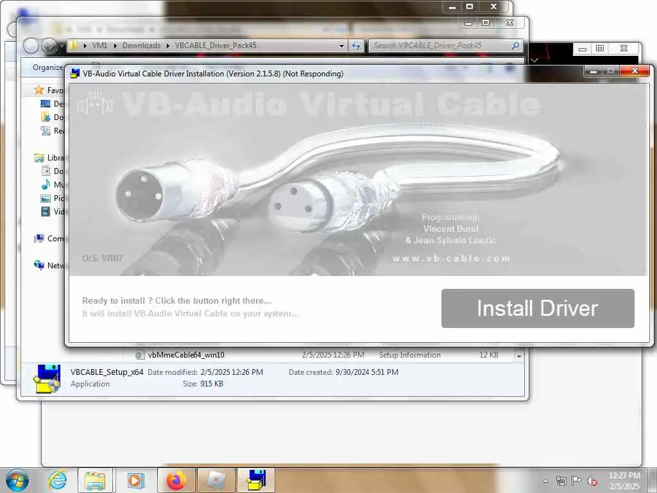Click the date modified value 2/5/2025 12:26 PM
Image resolution: width=657 pixels, height=493 pixels.
232,372
